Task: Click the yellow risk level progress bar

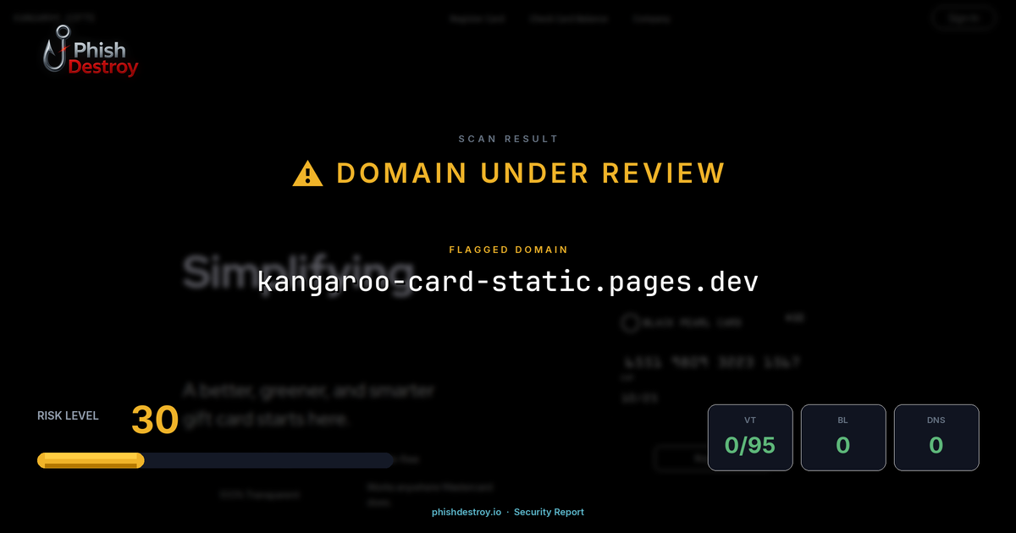Action: [x=90, y=459]
